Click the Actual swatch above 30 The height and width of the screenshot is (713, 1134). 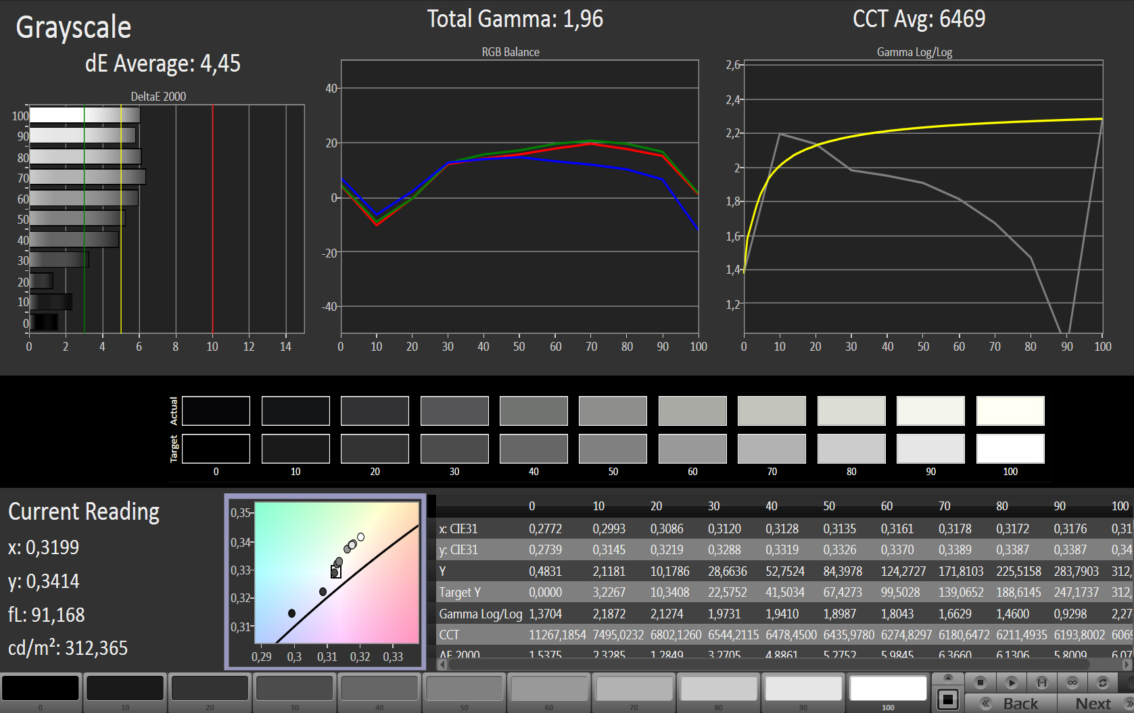[x=454, y=411]
